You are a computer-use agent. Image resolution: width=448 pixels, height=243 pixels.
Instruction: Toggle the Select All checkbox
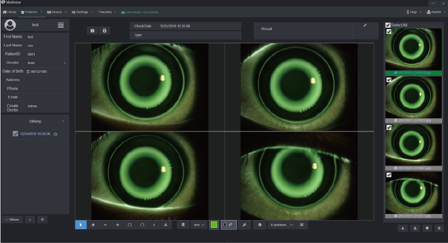point(388,25)
